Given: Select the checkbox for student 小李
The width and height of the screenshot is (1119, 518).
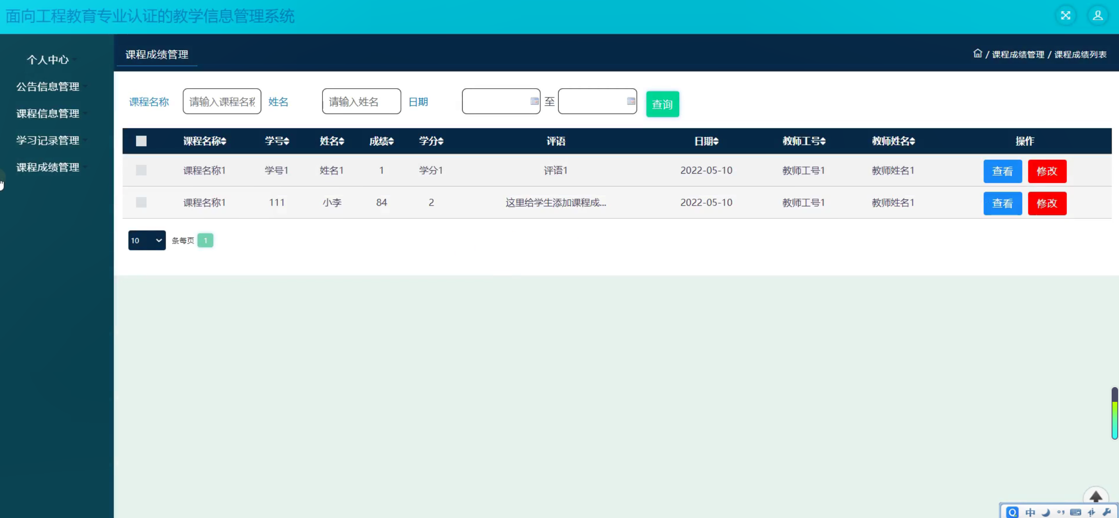Looking at the screenshot, I should (x=141, y=202).
